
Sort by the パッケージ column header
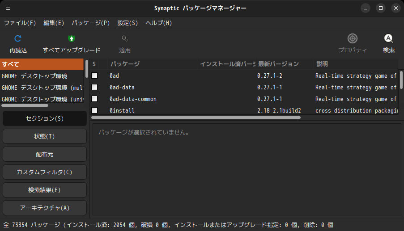(152, 64)
